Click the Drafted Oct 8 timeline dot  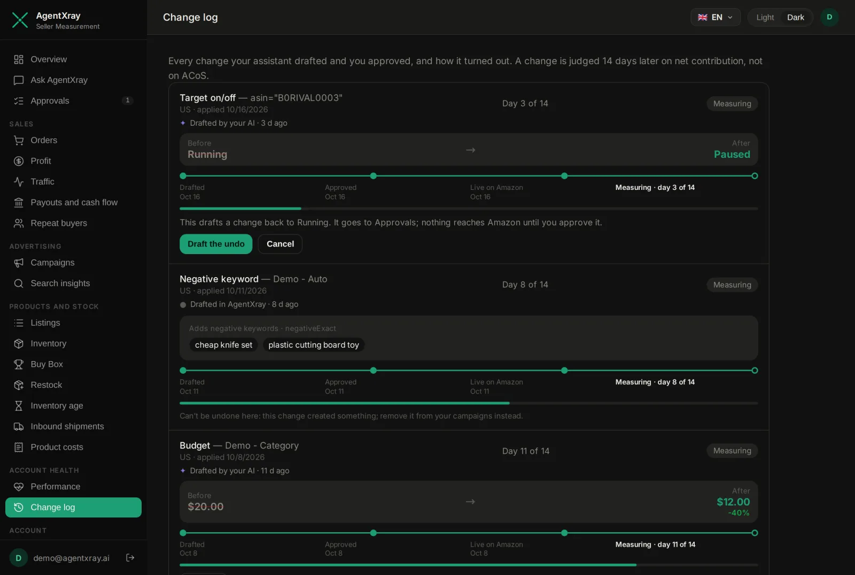(x=183, y=533)
